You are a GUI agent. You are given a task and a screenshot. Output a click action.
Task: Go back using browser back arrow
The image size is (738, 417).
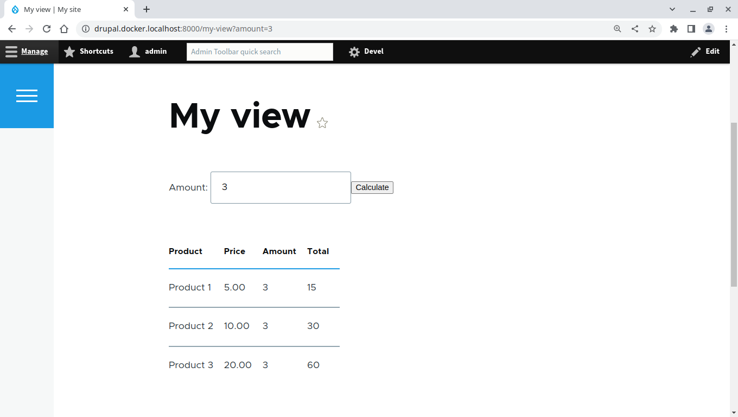click(12, 29)
